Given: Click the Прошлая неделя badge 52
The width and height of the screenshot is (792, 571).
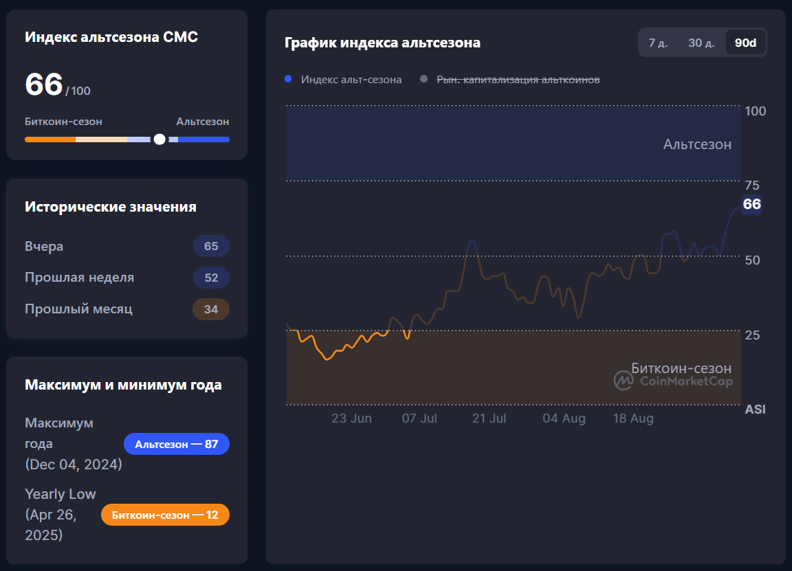Looking at the screenshot, I should pyautogui.click(x=211, y=278).
